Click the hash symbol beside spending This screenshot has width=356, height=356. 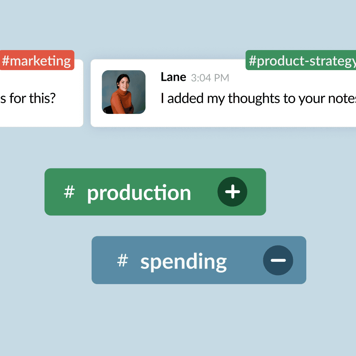click(123, 260)
